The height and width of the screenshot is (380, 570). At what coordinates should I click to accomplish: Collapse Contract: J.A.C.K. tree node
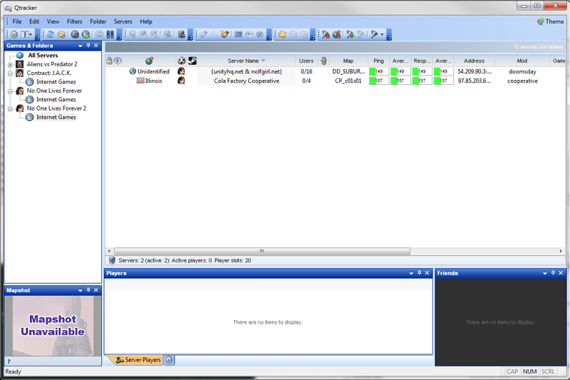10,73
